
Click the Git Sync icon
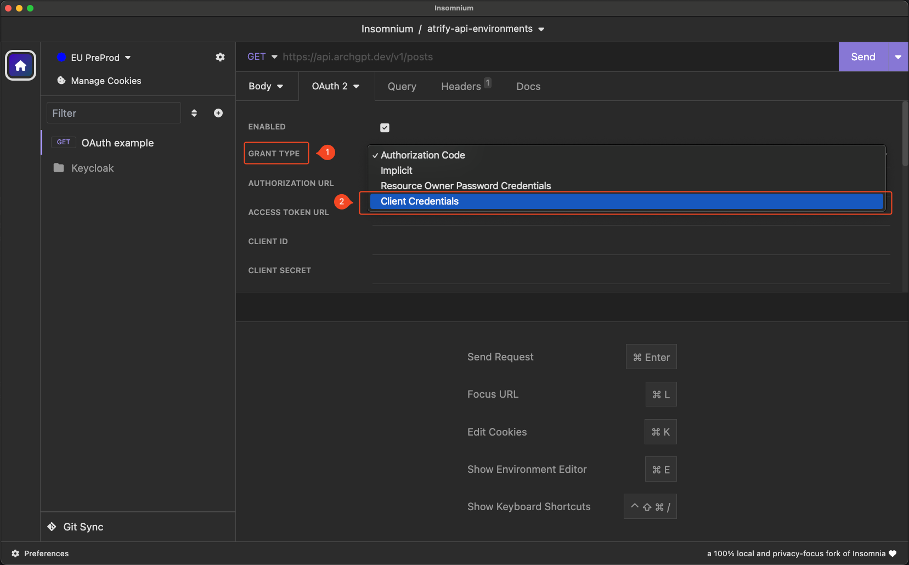[52, 527]
